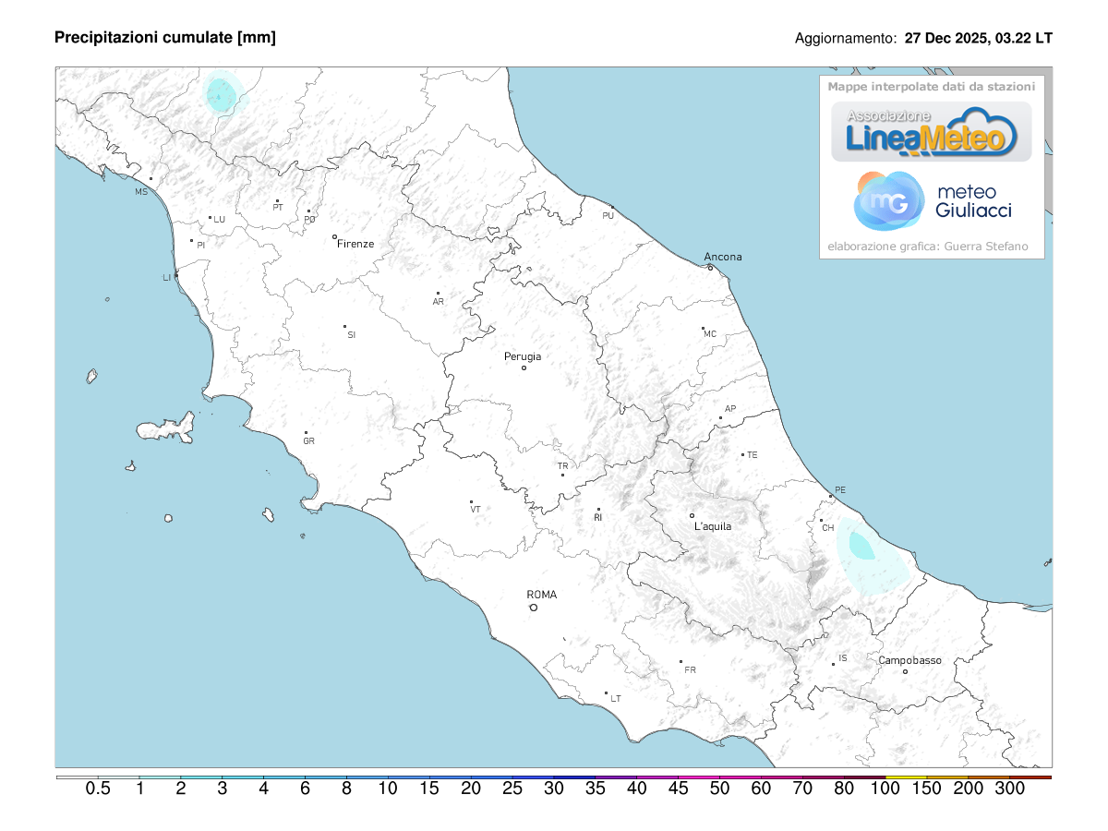
Task: Click the Campobasso city marker
Action: click(905, 671)
